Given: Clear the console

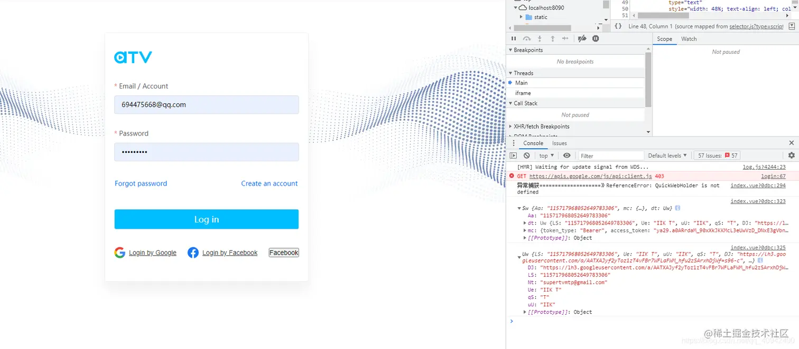Looking at the screenshot, I should pos(527,156).
